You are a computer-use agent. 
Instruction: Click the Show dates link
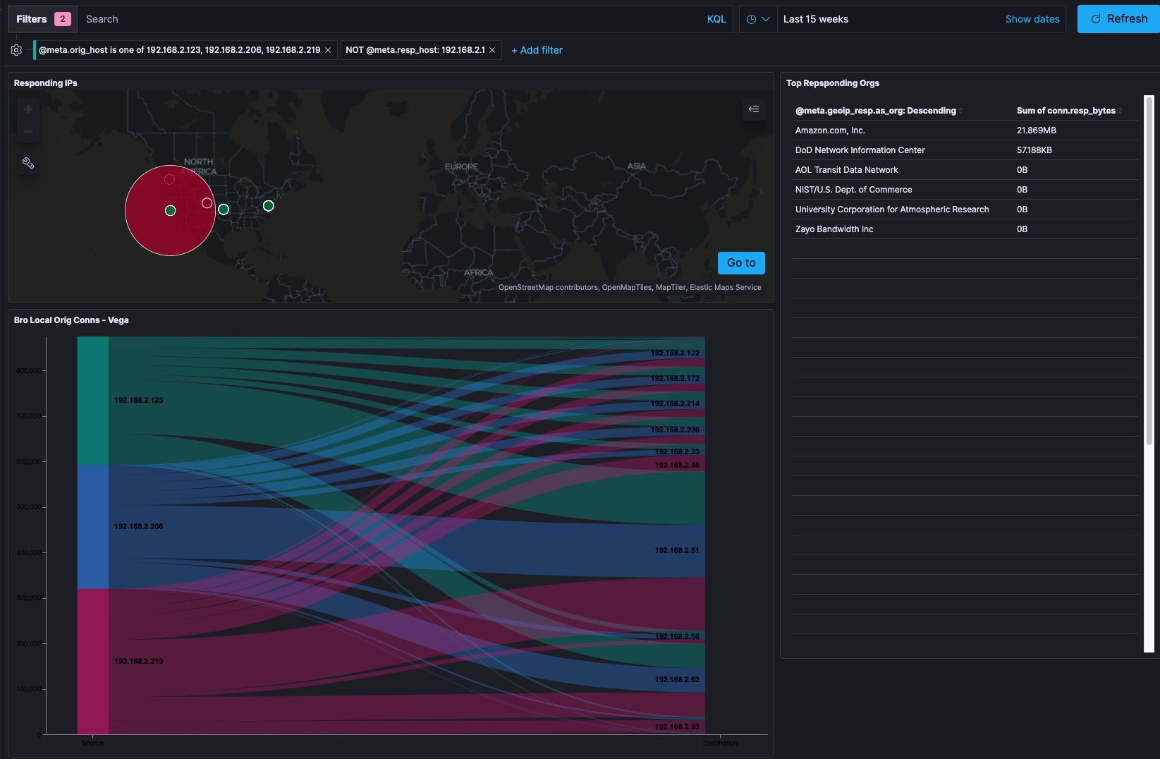(x=1032, y=19)
